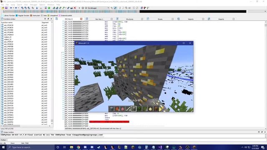Click the blue down-arrow toolbar icon
Screen dimensions: 267x150
click(x=37, y=8)
